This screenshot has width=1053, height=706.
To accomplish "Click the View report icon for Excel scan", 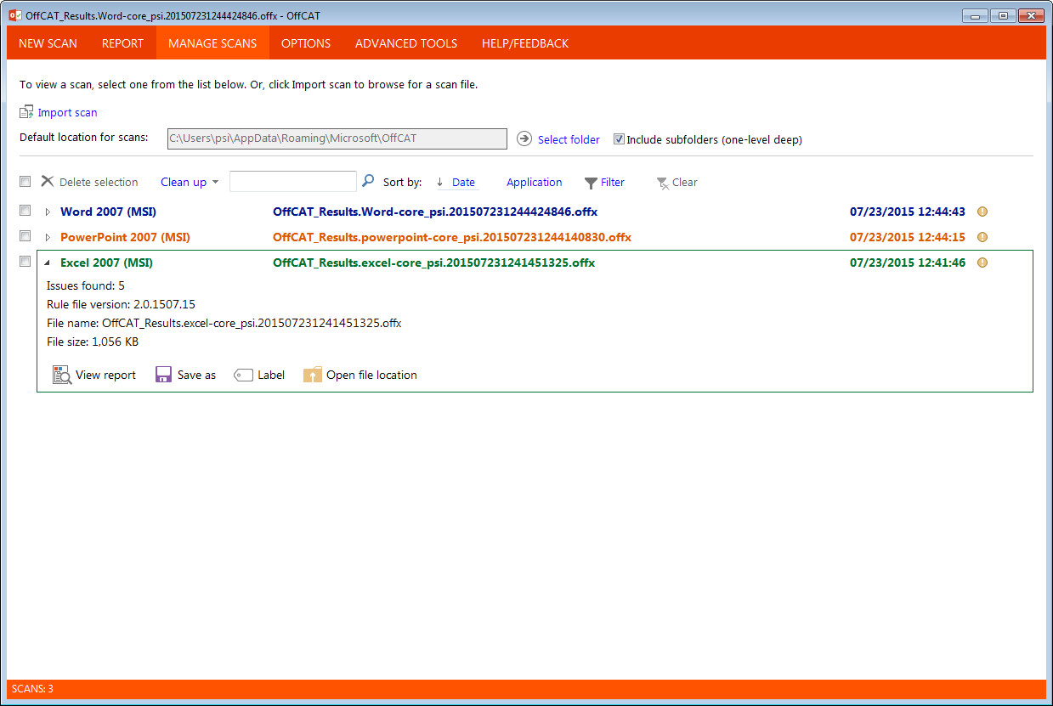I will click(x=60, y=375).
